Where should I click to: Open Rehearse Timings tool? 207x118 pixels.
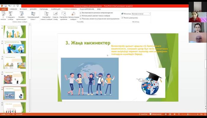(x=64, y=16)
